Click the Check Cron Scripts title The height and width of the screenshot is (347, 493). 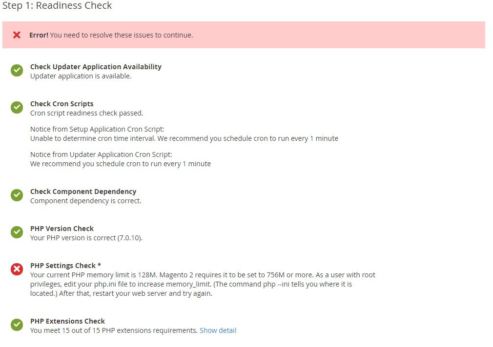(x=62, y=104)
